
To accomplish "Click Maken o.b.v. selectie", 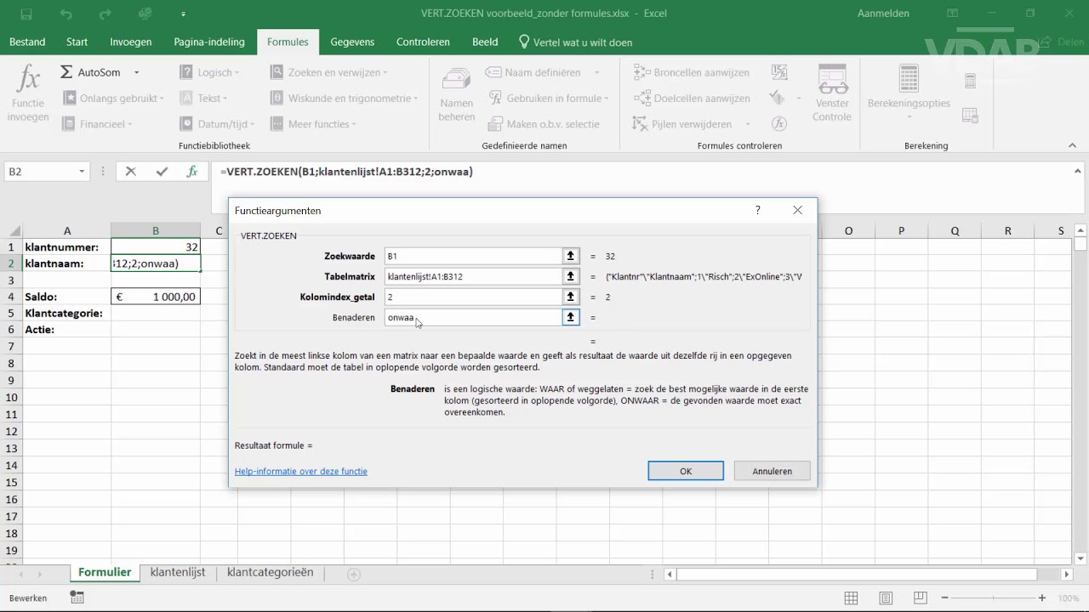I will point(544,124).
